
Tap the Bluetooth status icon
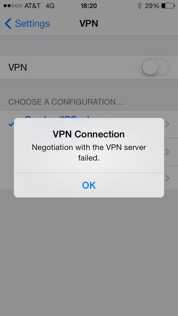[139, 6]
